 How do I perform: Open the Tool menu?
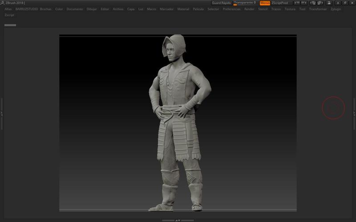pyautogui.click(x=302, y=9)
